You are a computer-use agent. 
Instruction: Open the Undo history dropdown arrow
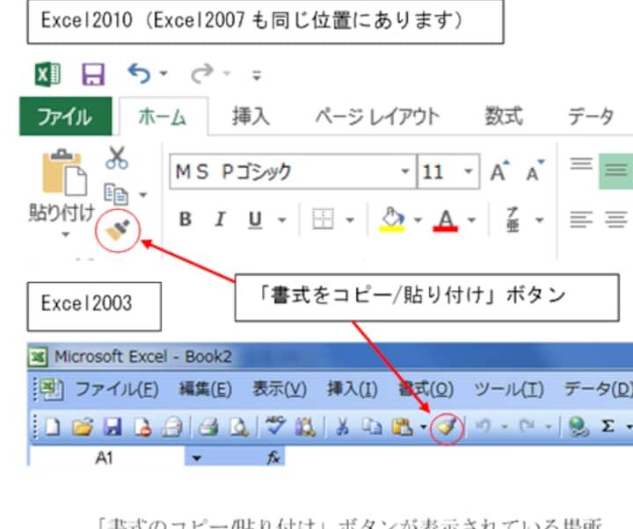(164, 74)
